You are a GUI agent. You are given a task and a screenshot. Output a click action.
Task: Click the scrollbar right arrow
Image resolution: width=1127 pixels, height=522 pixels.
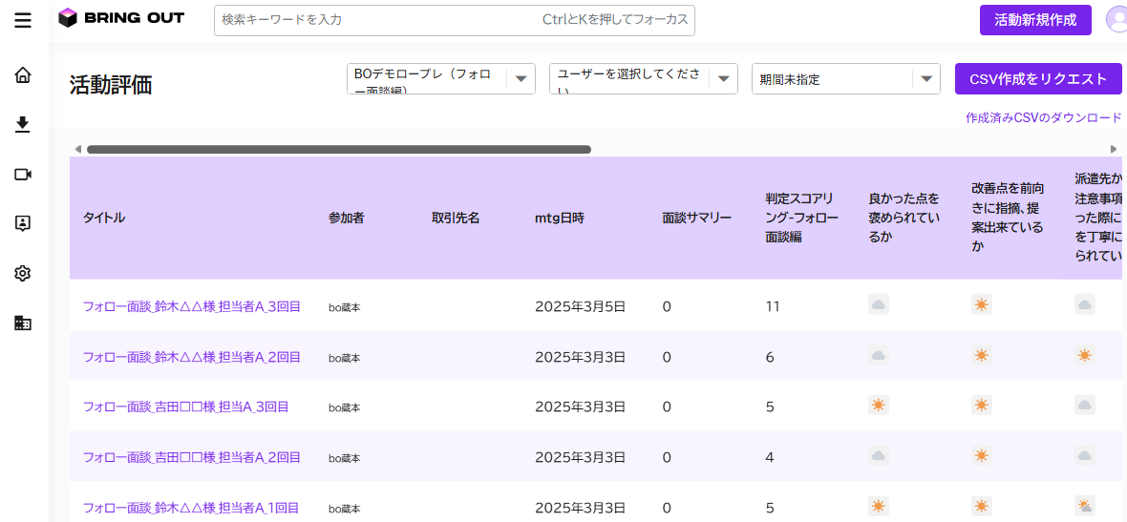[1114, 150]
